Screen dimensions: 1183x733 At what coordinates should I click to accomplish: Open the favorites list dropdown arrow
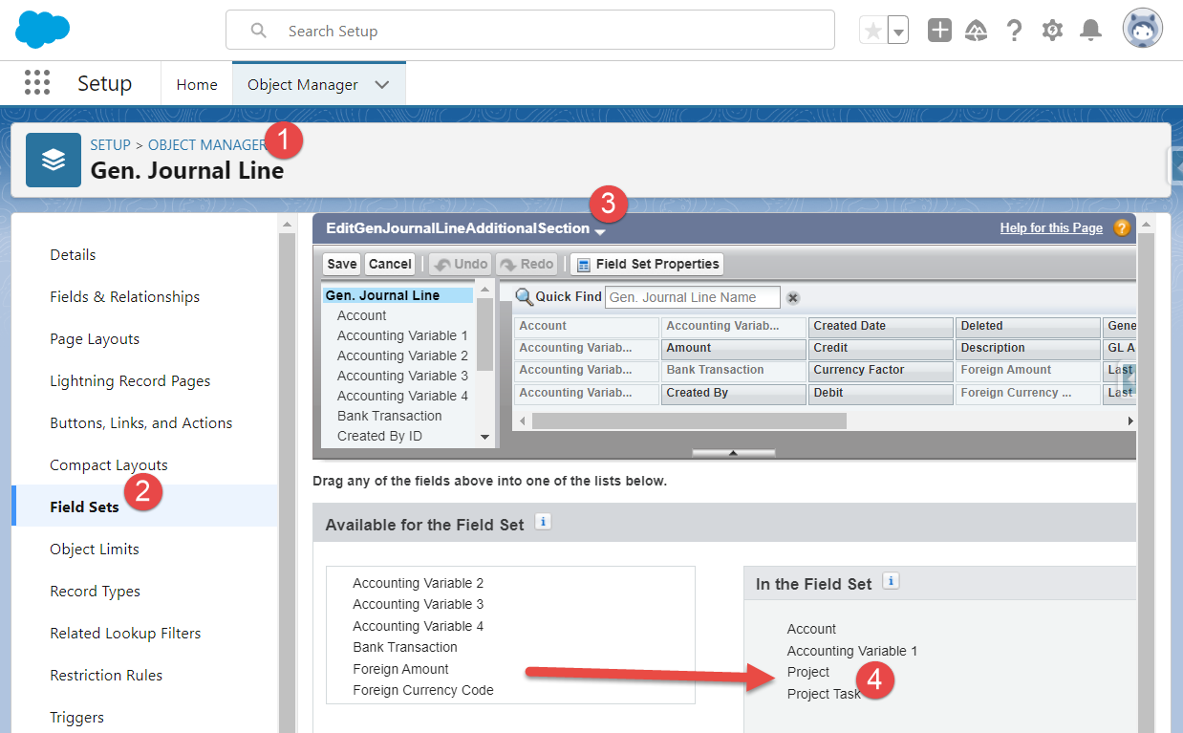898,31
